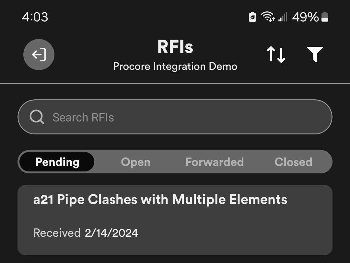Open the sort order options

tap(276, 55)
